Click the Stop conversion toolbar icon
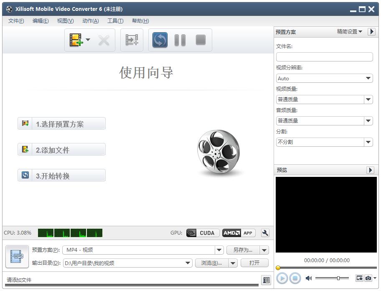381x291 pixels. pyautogui.click(x=200, y=40)
